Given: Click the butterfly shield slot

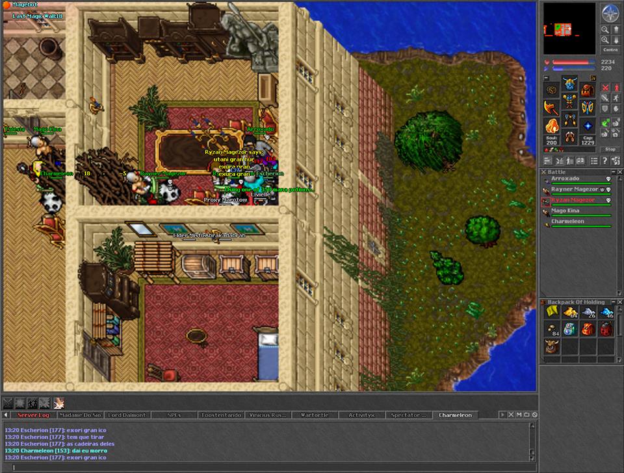Looking at the screenshot, I should tap(588, 107).
